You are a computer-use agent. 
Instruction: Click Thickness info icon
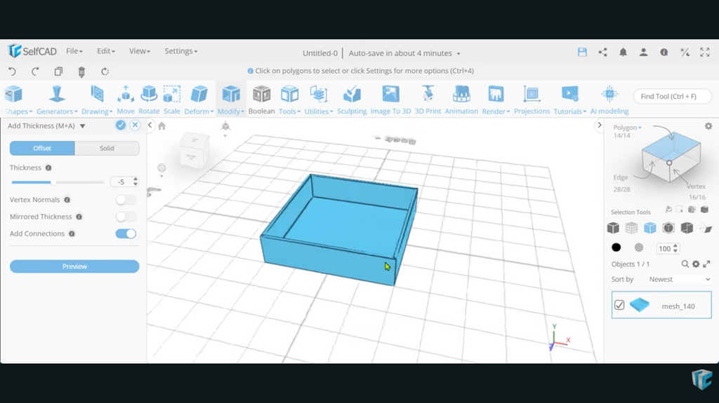tap(48, 168)
